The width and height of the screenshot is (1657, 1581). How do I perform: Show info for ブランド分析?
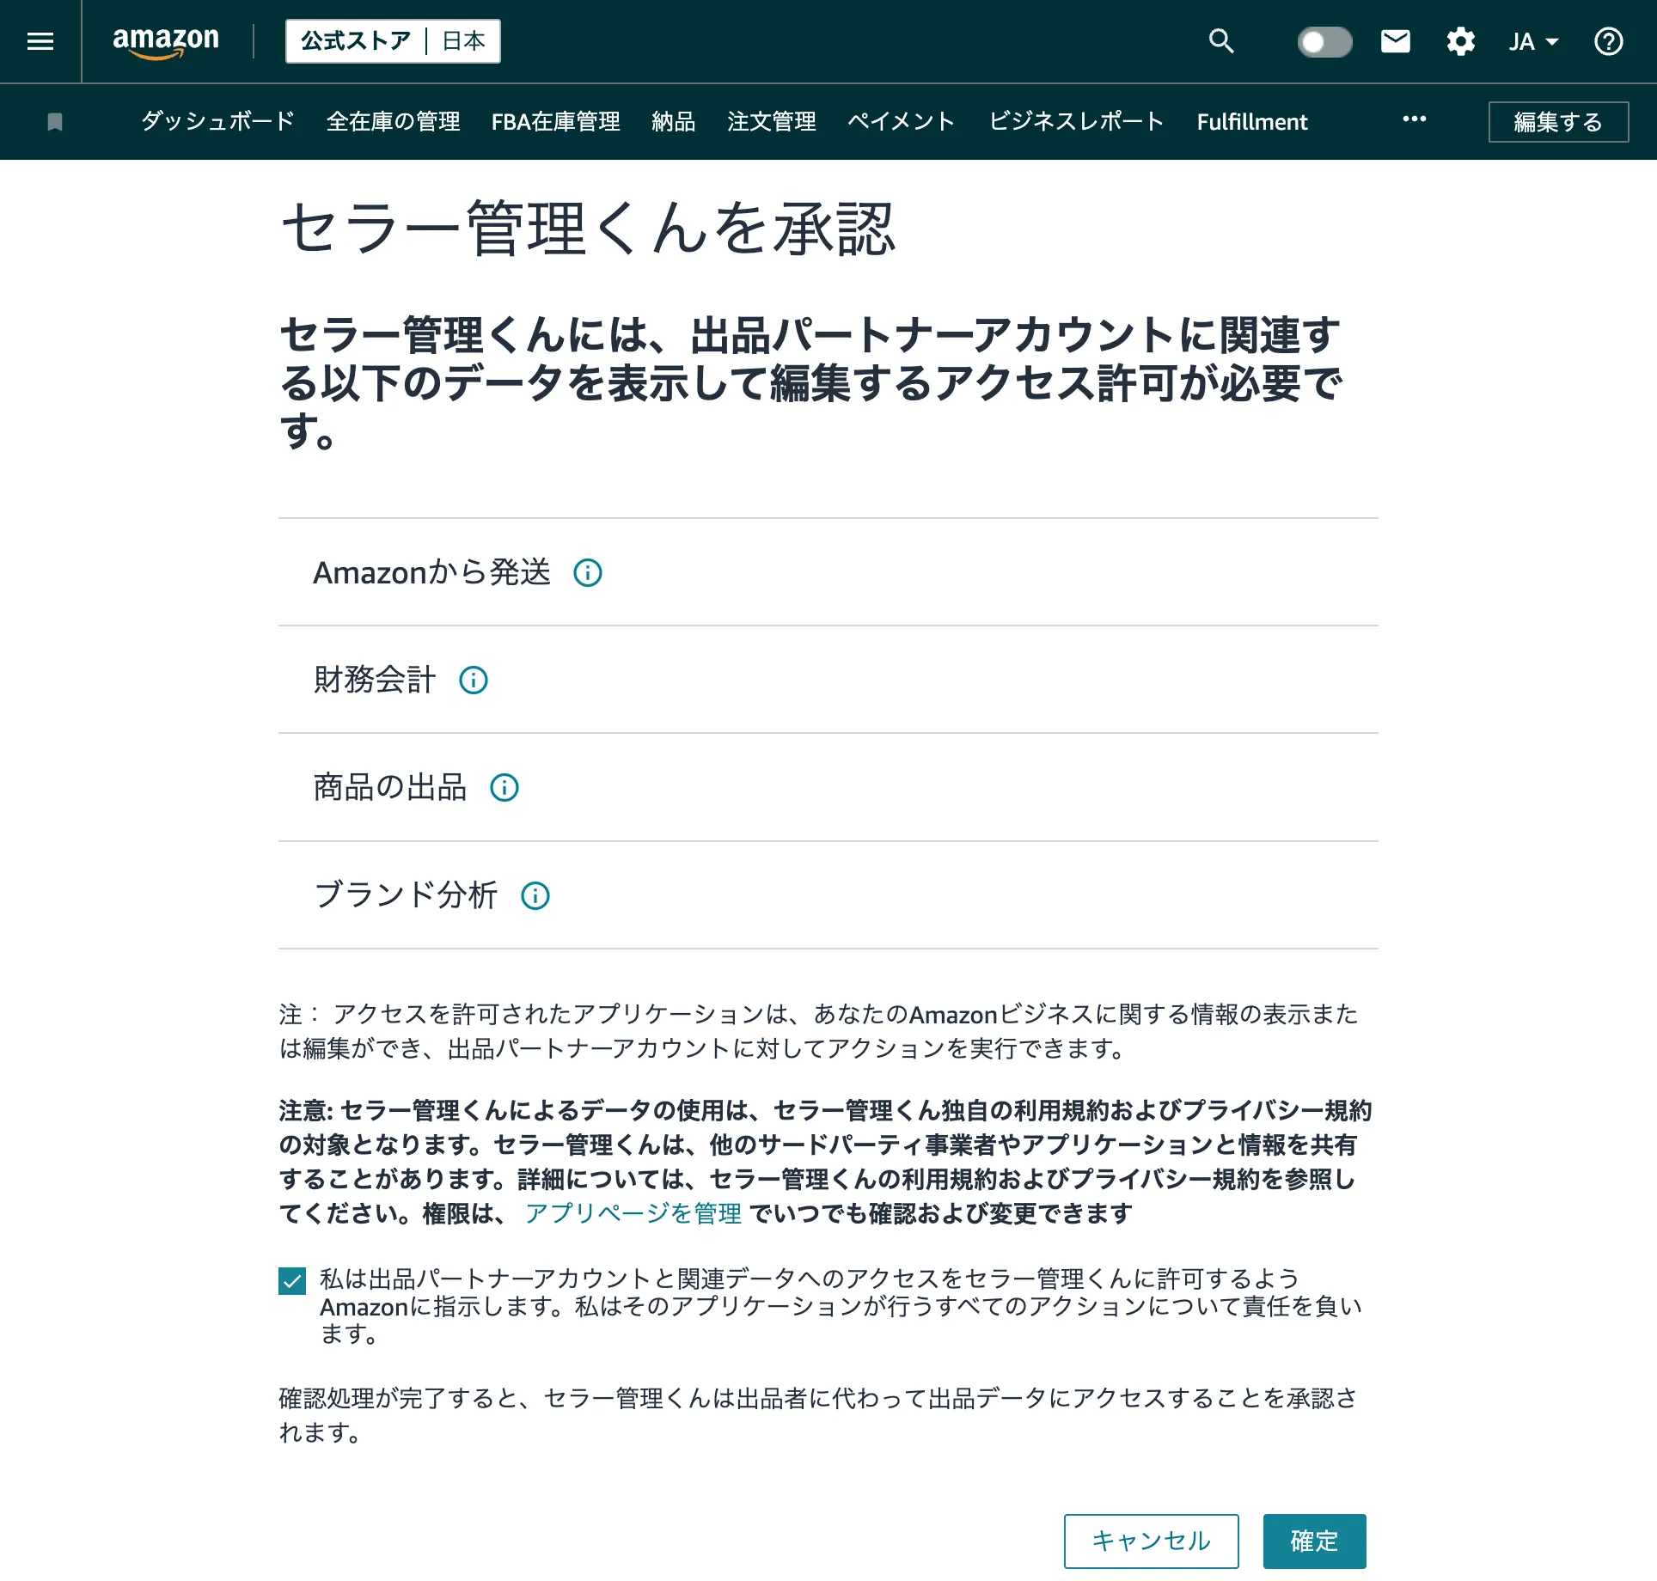(535, 895)
